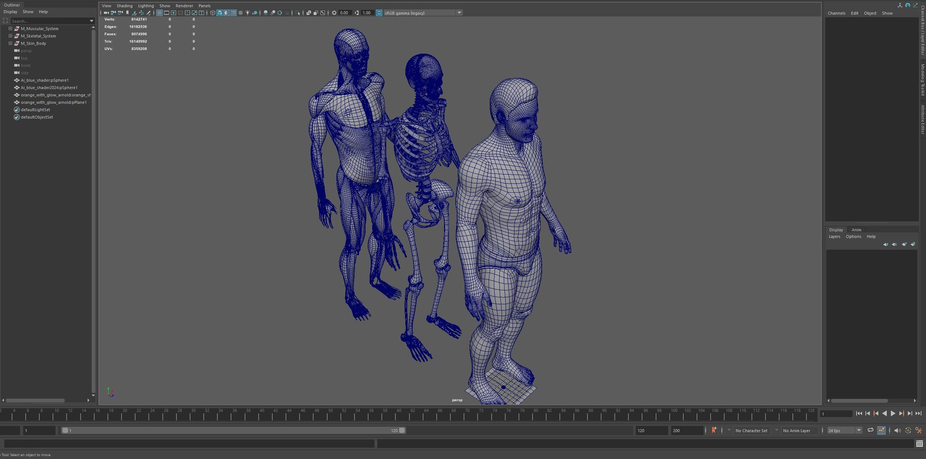The width and height of the screenshot is (926, 459).
Task: Click frame 60 on the timeline
Action: click(x=399, y=414)
